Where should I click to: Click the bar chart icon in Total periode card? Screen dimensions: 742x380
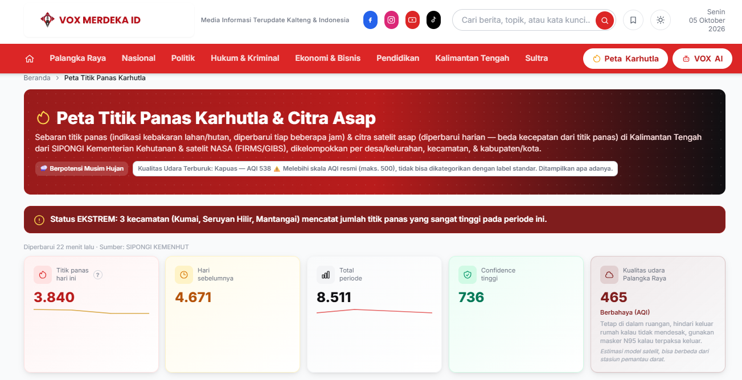click(x=326, y=275)
